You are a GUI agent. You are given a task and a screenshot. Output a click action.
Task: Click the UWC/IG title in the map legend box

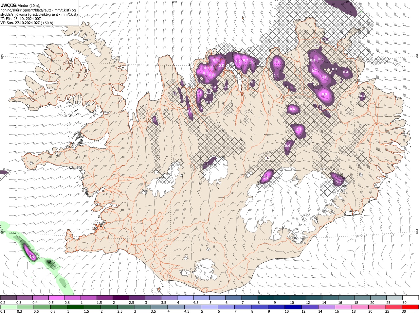click(x=8, y=5)
